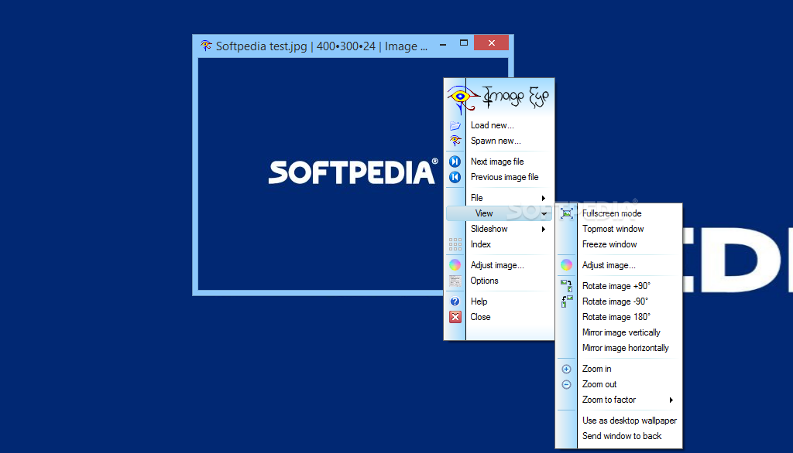Click the red Close X icon

coord(455,317)
